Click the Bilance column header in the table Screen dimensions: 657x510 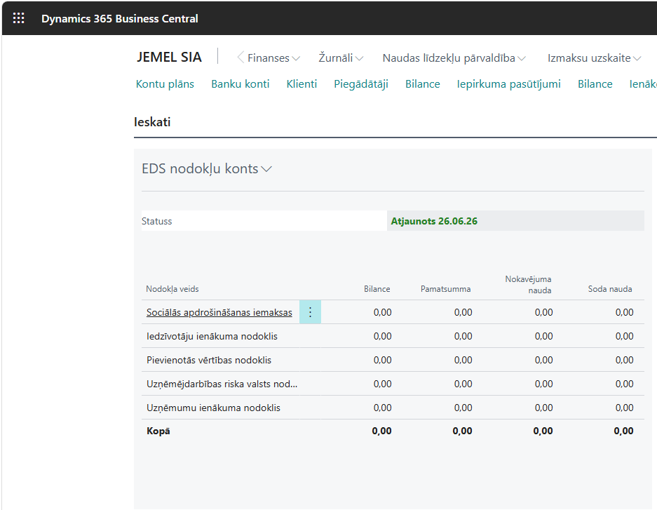click(x=377, y=289)
